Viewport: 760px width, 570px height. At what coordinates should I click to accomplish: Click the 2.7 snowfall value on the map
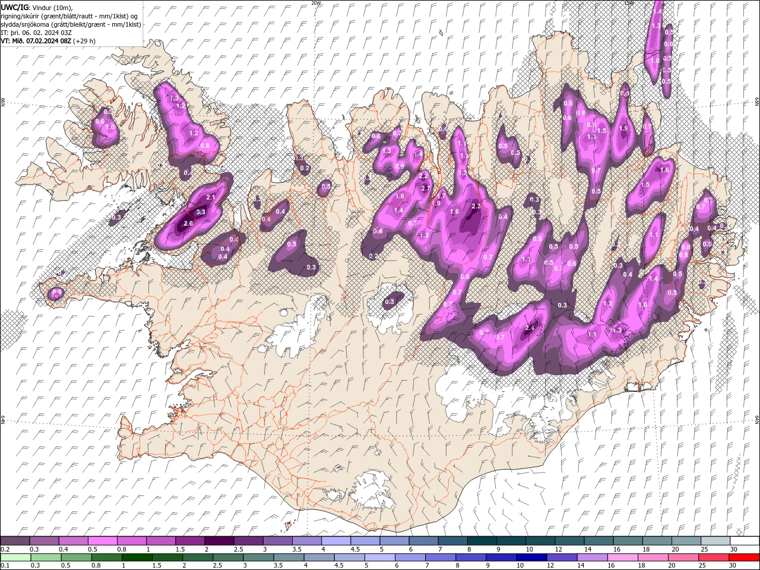[425, 188]
